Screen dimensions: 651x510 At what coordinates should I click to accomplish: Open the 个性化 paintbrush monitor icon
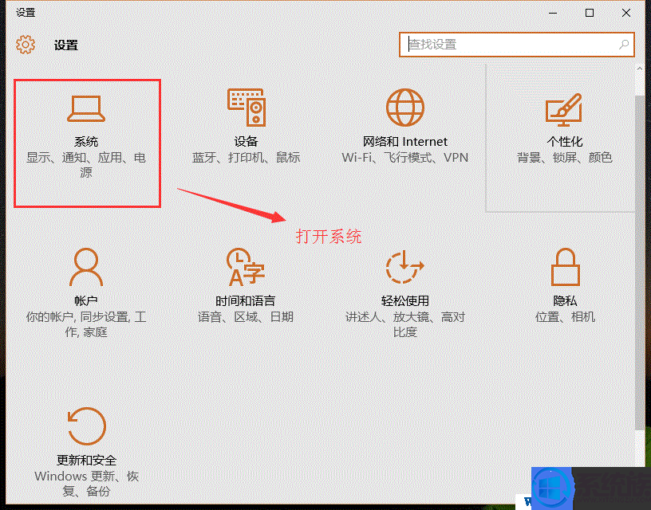(x=564, y=109)
